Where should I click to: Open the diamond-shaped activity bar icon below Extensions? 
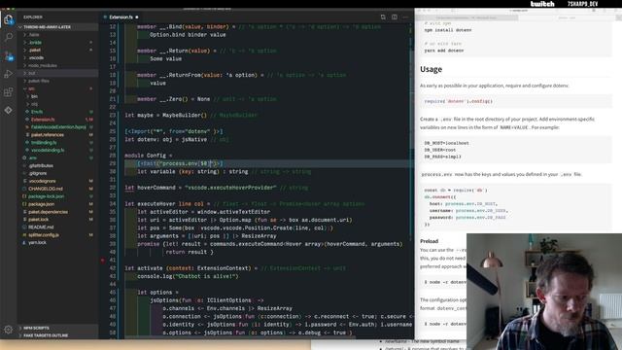pos(9,110)
